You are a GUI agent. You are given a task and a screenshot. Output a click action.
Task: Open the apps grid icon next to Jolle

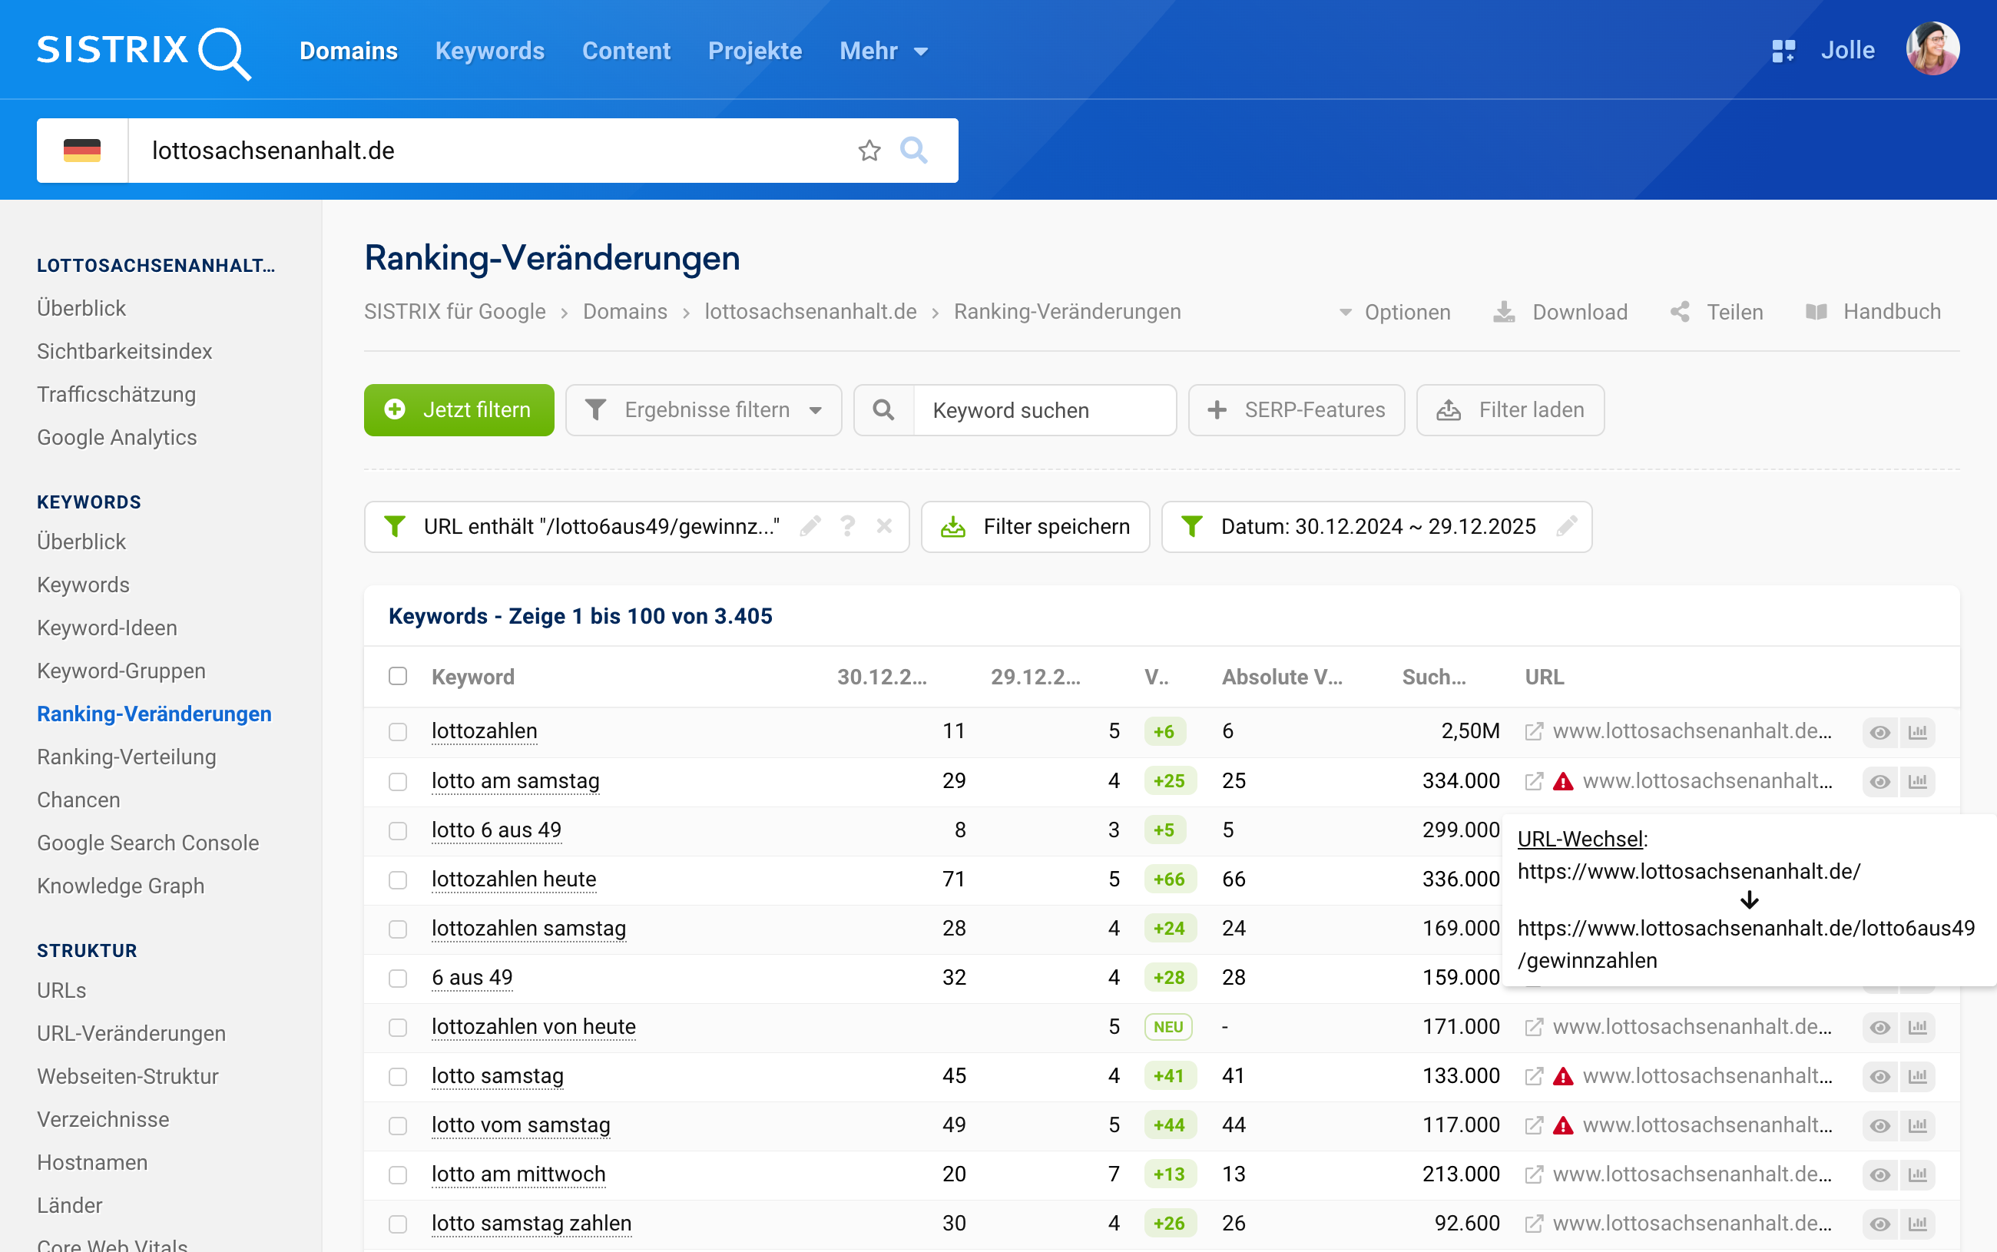click(1783, 51)
